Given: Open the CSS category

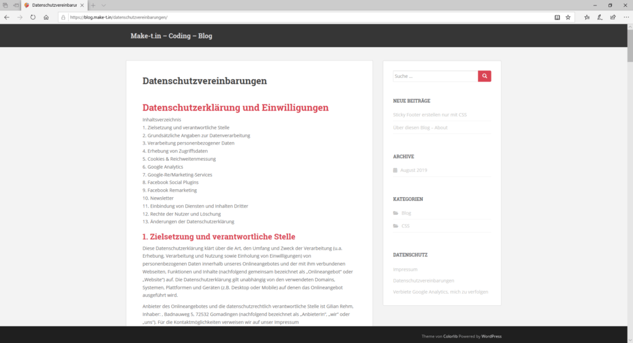Looking at the screenshot, I should click(x=406, y=226).
